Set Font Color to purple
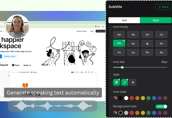Viewport: 172px width, 118px height. [x=160, y=98]
